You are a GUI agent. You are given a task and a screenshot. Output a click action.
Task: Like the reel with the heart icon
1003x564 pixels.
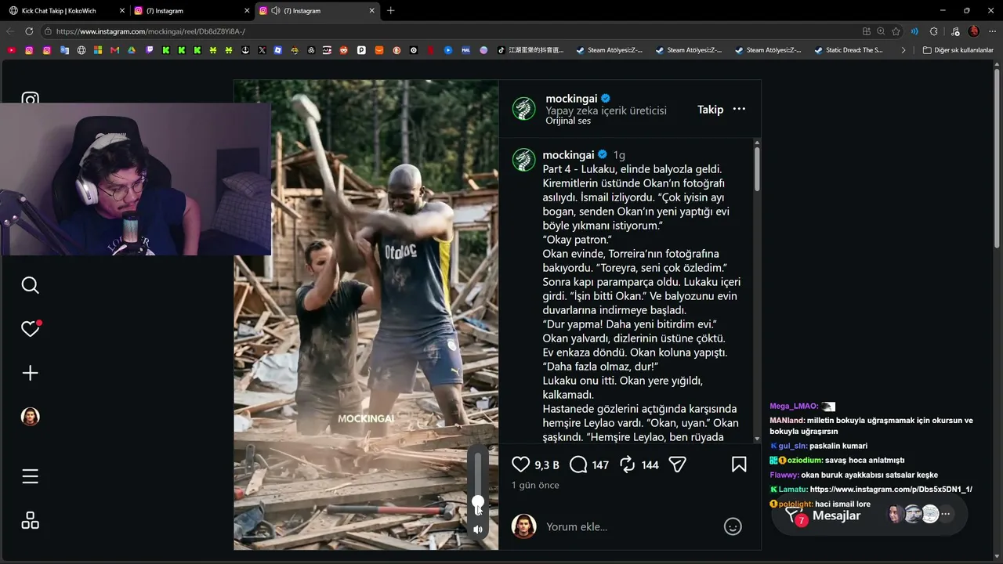click(520, 465)
